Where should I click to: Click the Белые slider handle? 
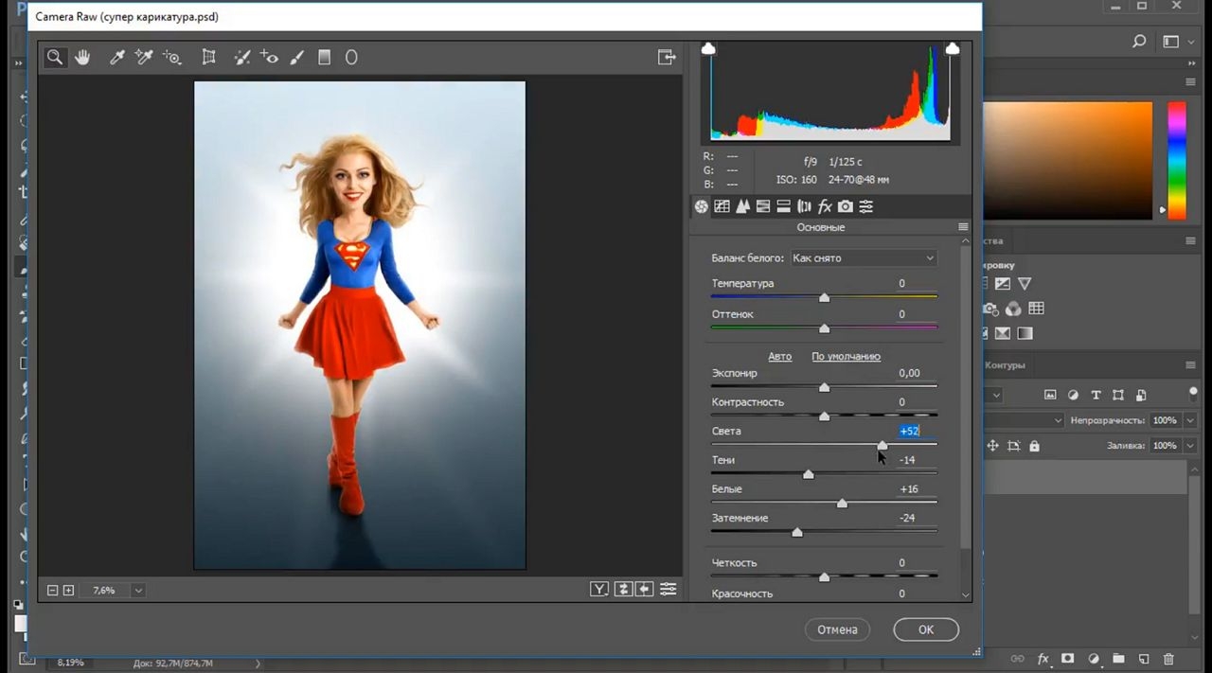tap(842, 504)
